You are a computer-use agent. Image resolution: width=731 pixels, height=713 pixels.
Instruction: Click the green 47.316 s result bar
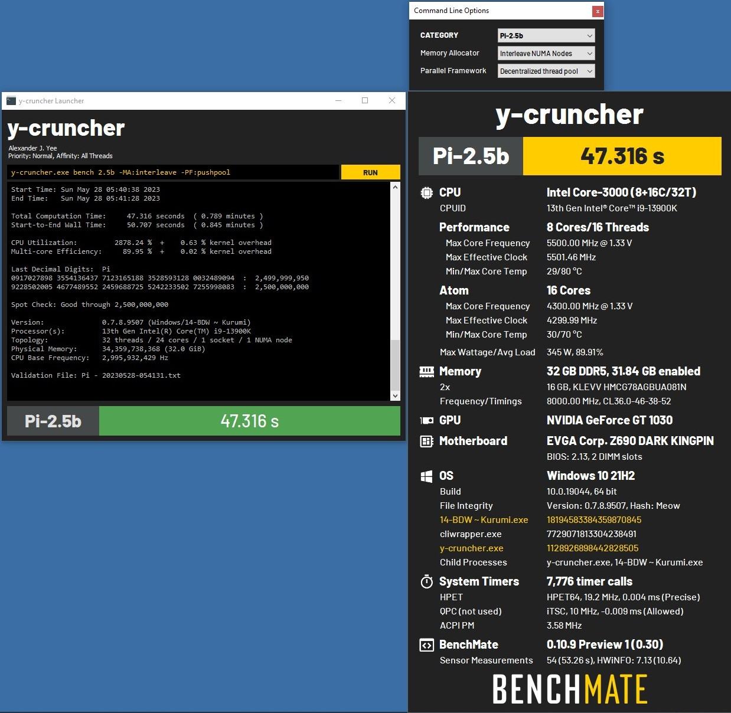pos(250,421)
